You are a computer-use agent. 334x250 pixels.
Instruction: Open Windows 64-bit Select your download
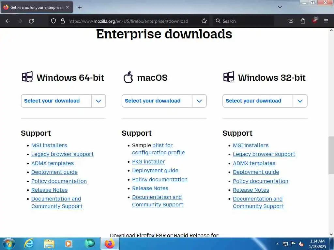[56, 101]
